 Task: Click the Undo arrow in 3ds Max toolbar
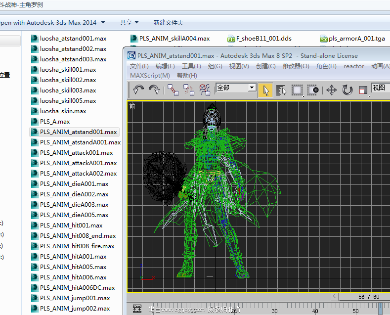(x=139, y=90)
